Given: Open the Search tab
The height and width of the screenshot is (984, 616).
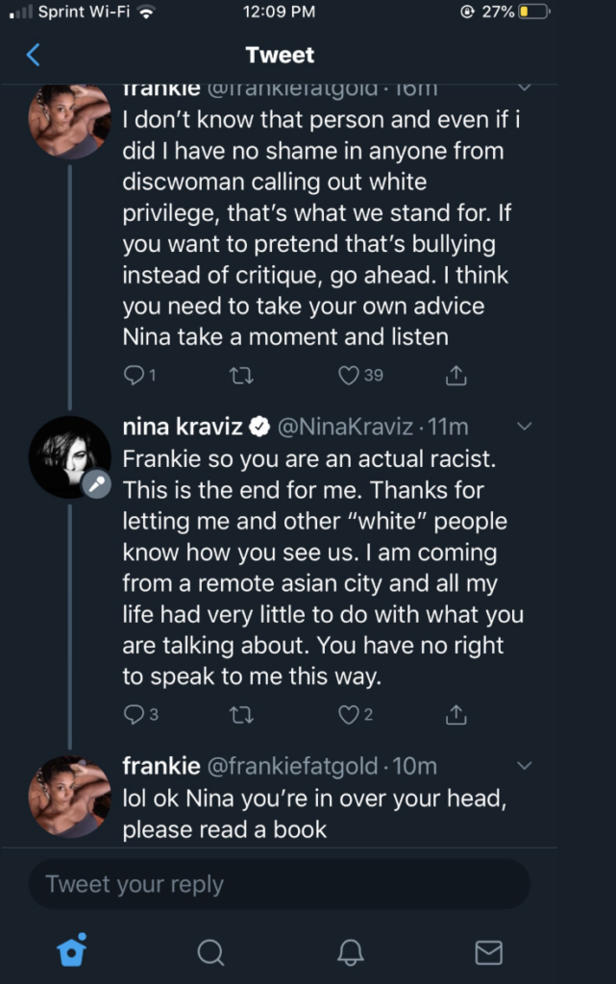Looking at the screenshot, I should tap(210, 951).
